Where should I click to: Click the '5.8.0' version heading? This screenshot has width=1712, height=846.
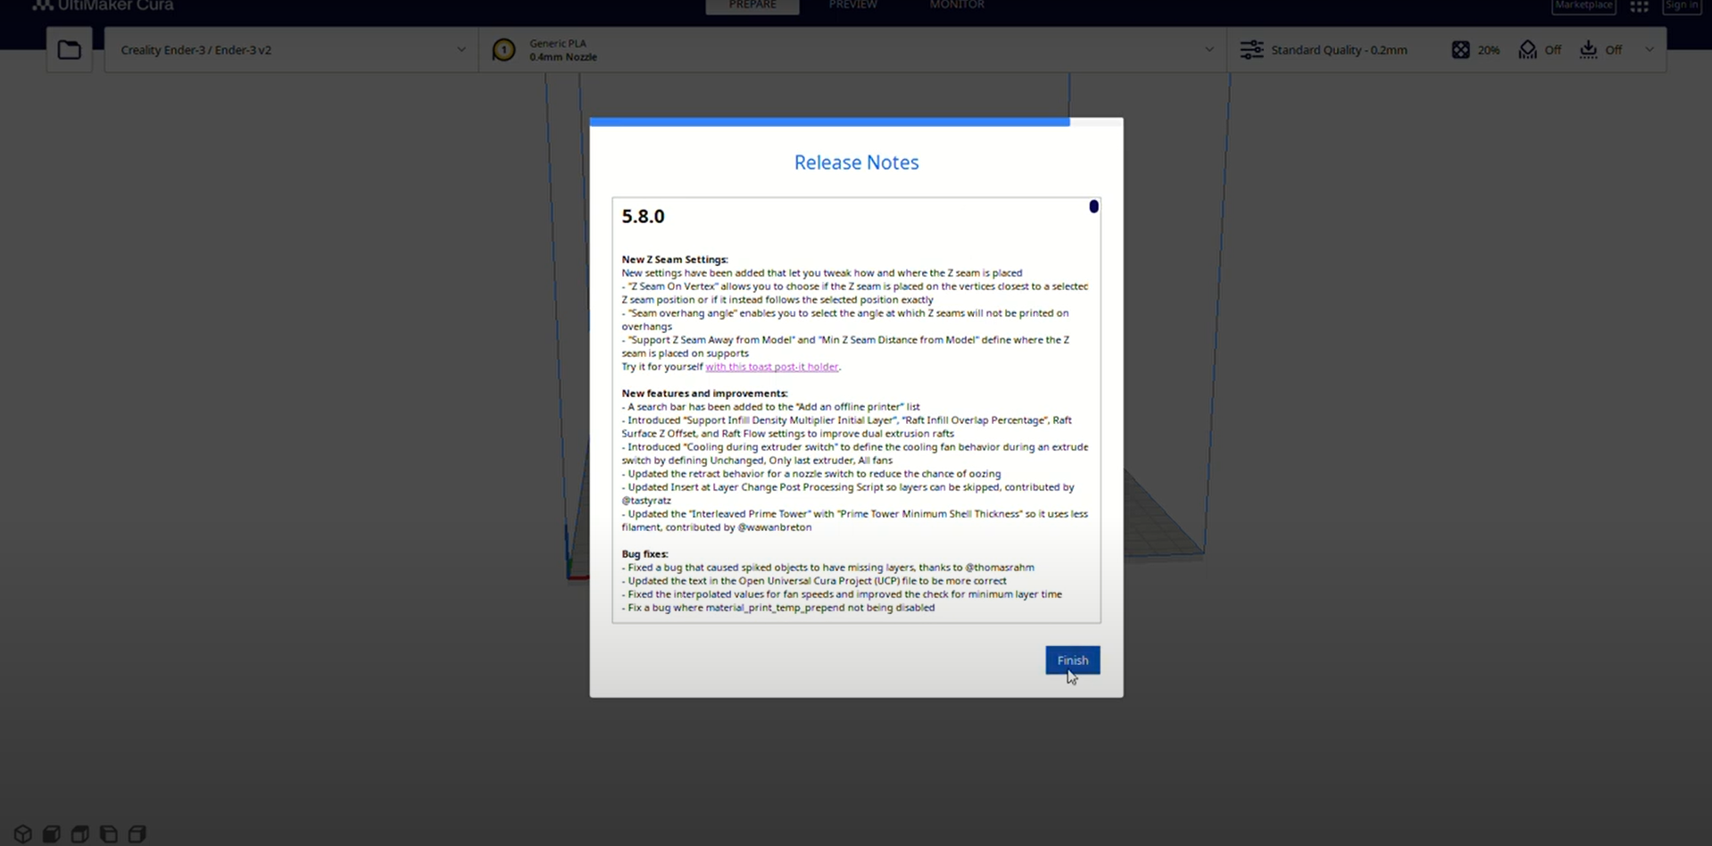[x=643, y=217]
